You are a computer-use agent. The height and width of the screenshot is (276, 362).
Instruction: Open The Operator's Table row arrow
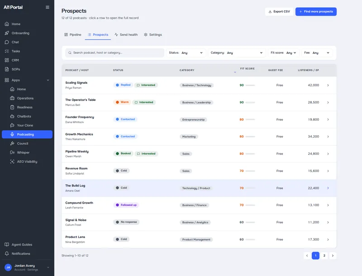[x=328, y=102]
